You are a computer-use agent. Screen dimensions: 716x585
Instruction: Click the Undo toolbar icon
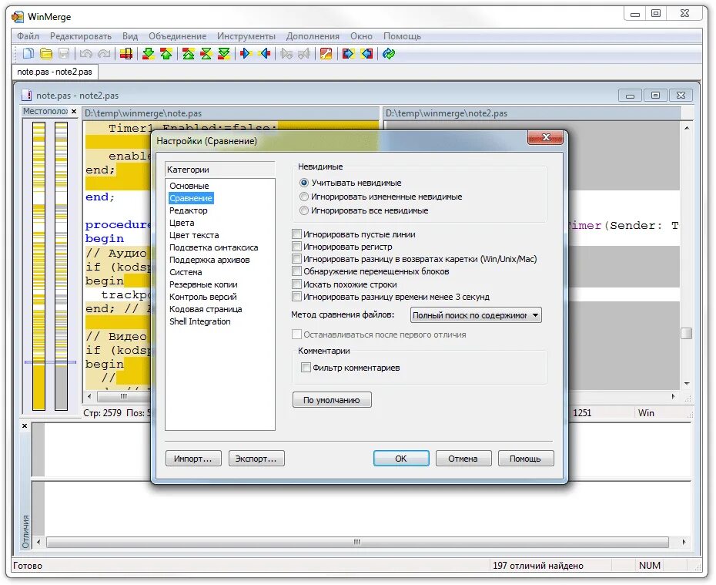coord(86,54)
